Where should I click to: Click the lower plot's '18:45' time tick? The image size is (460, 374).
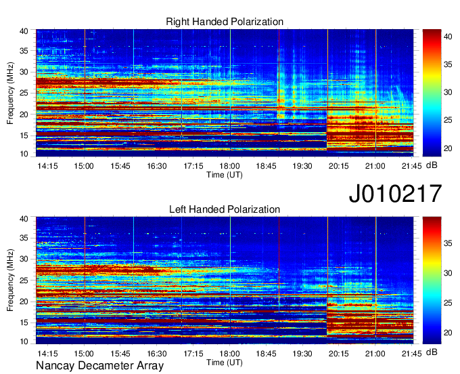[x=266, y=354]
